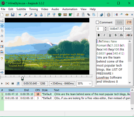Click up arrow of edit box scrollbar

(x=130, y=41)
